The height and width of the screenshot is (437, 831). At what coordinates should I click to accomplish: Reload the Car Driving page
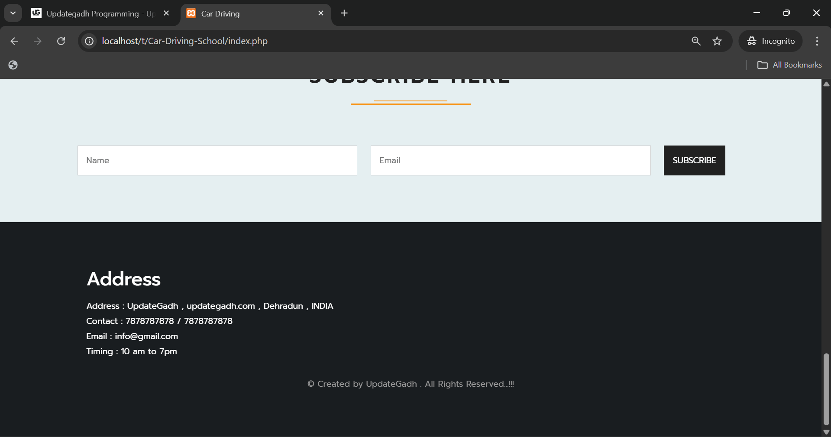click(61, 41)
